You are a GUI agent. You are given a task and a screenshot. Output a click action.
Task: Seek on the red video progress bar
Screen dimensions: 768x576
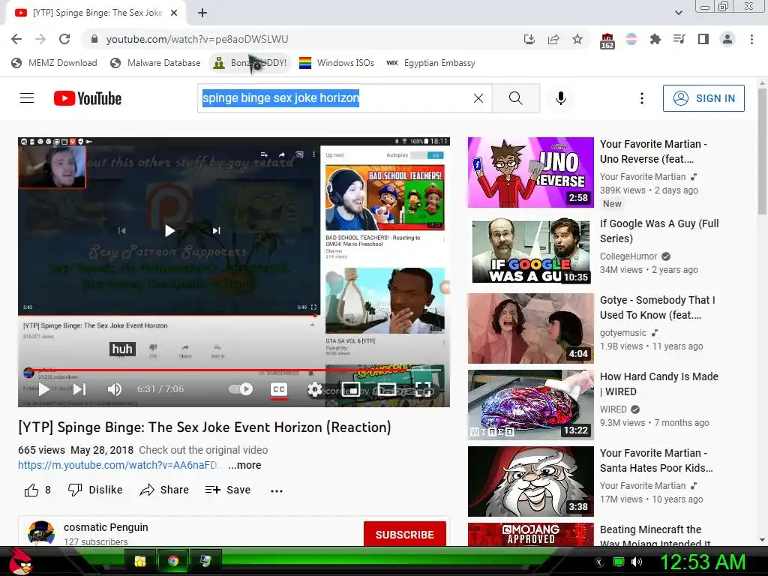[x=234, y=370]
